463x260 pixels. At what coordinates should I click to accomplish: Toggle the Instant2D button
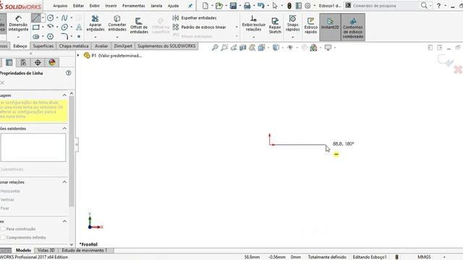pos(330,27)
